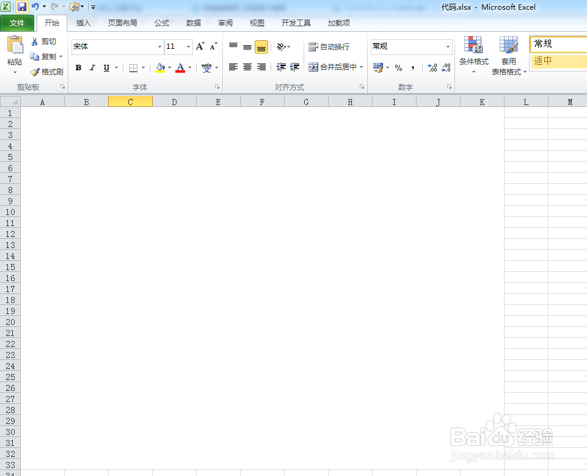The image size is (587, 476).
Task: Toggle italic formatting
Action: coord(92,68)
